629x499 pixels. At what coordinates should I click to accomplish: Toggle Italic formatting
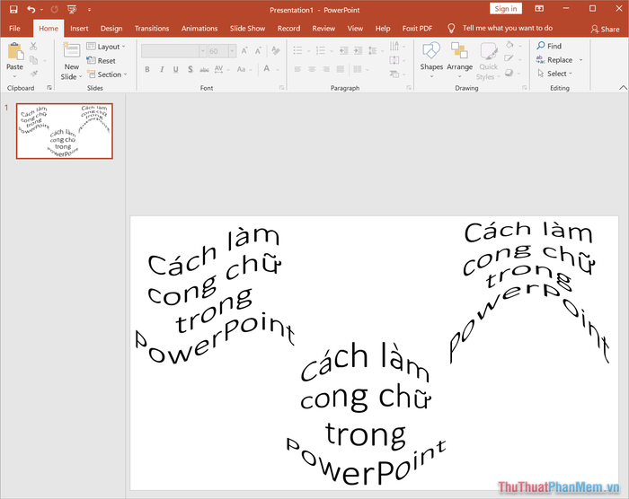[x=162, y=69]
